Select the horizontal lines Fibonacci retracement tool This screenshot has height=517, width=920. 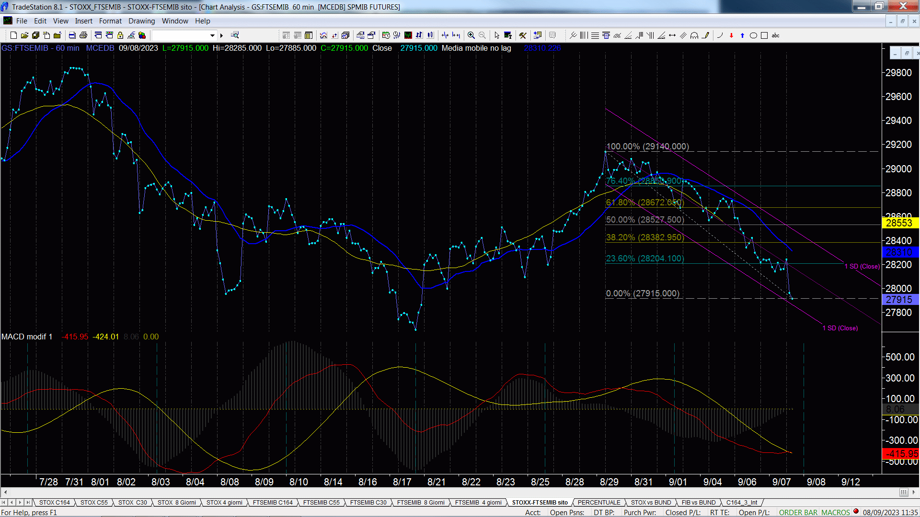click(x=595, y=35)
